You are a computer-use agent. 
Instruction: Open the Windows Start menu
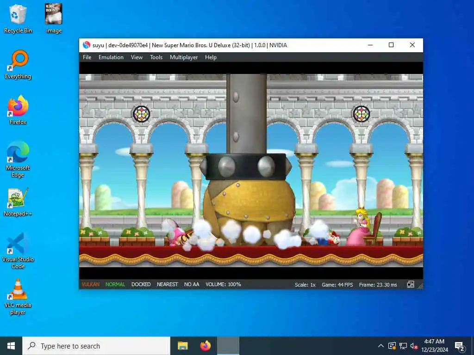(11, 346)
